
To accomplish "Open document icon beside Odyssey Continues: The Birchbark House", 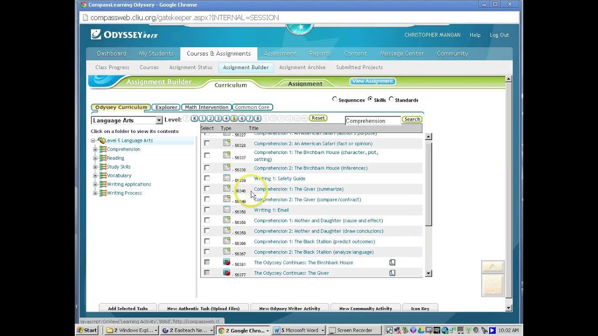I will pos(392,262).
